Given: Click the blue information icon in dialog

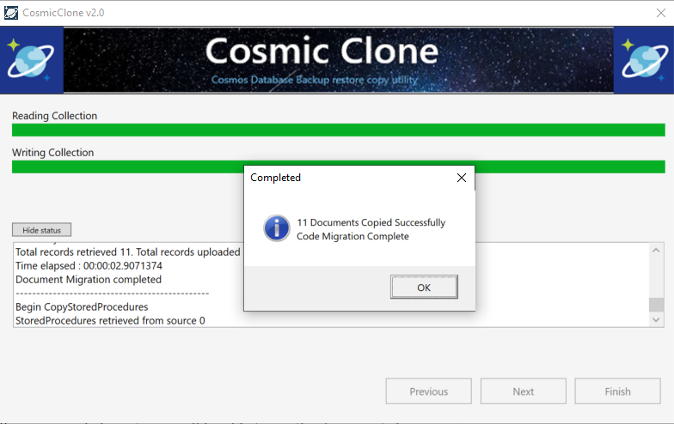Looking at the screenshot, I should tap(277, 228).
